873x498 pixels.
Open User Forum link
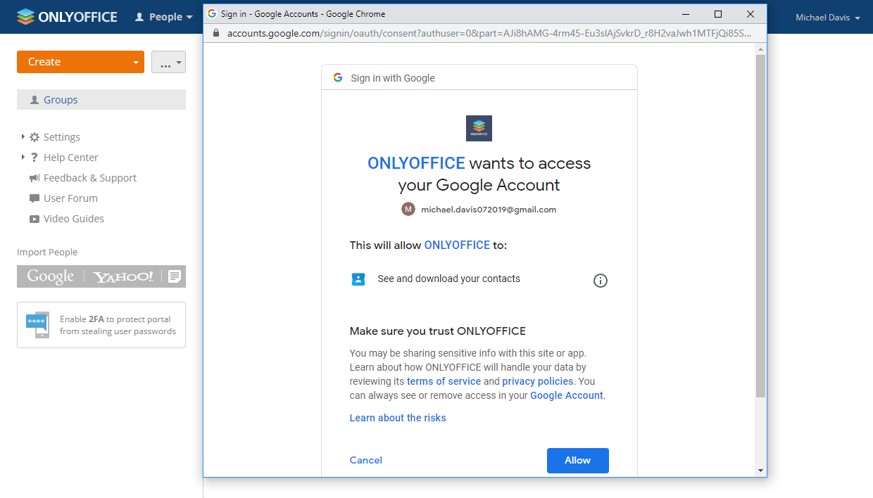coord(70,198)
